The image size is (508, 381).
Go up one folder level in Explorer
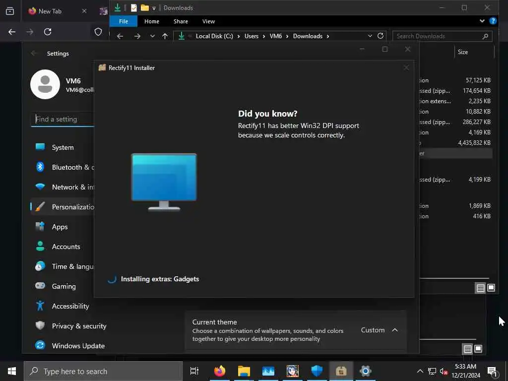click(x=165, y=36)
